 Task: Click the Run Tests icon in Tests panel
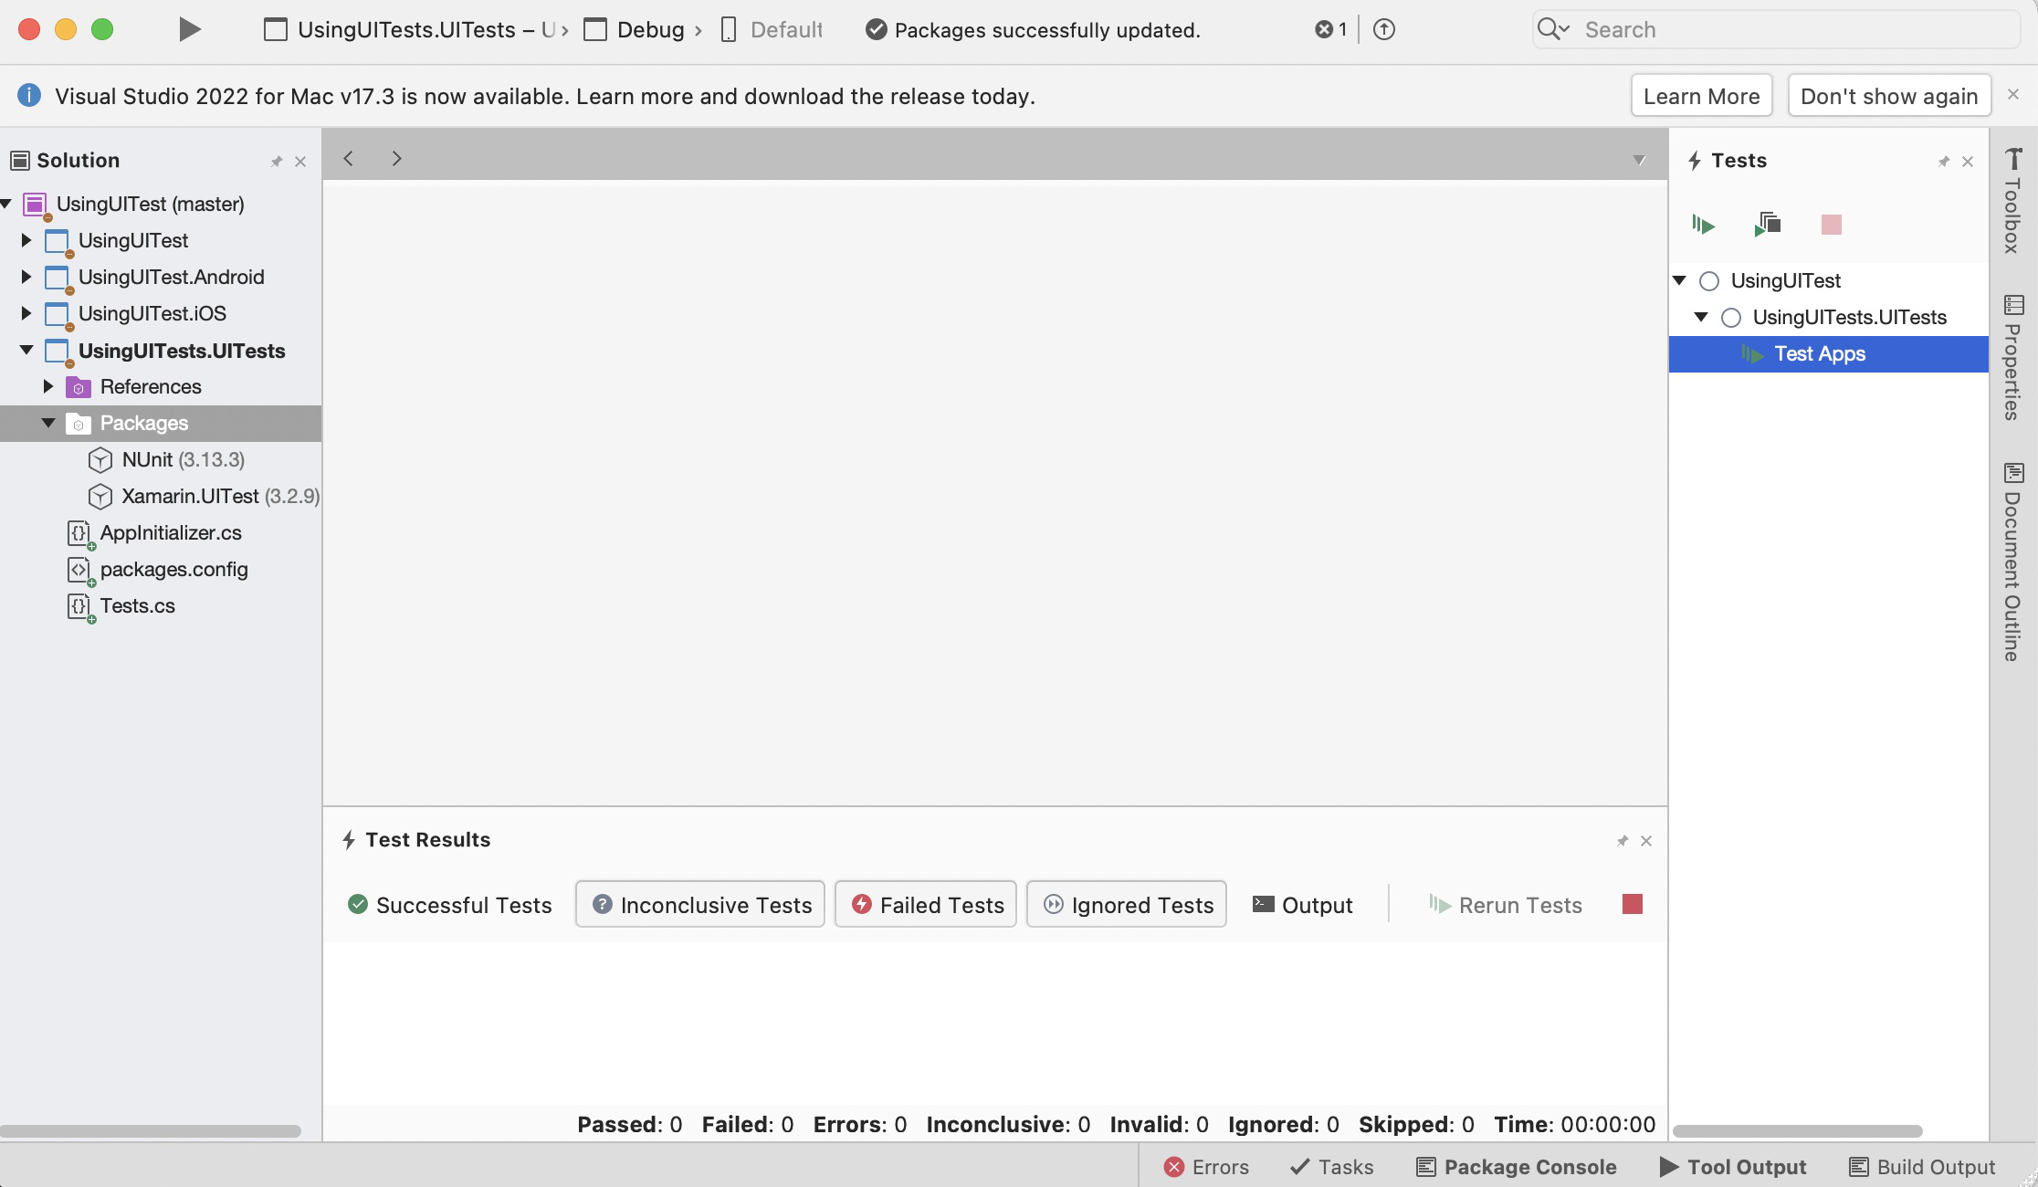1703,224
